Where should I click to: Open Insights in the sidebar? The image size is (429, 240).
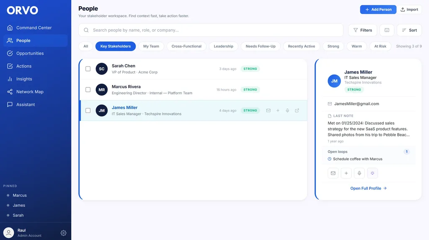click(36, 79)
